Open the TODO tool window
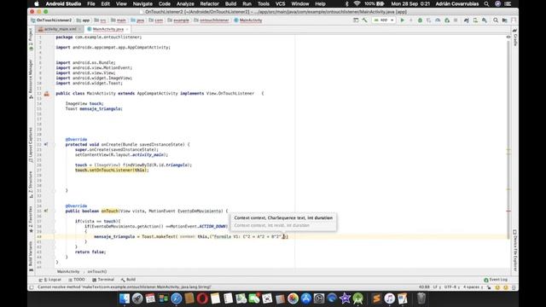The width and height of the screenshot is (546, 307). pos(77,280)
